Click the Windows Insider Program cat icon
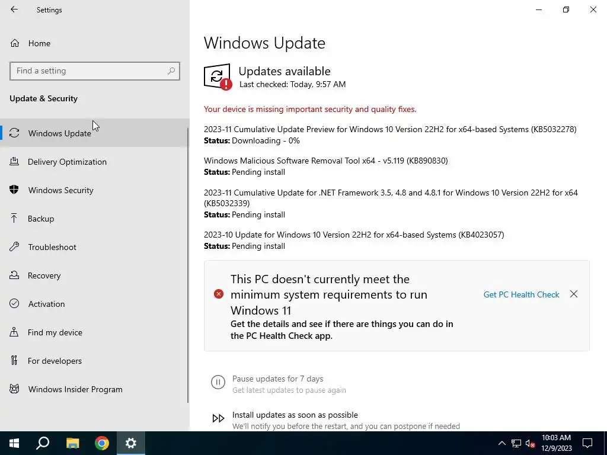607x455 pixels. pyautogui.click(x=14, y=389)
